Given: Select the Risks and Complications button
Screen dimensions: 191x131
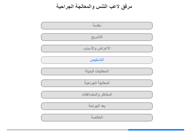Looking at the screenshot, I should [97, 94].
